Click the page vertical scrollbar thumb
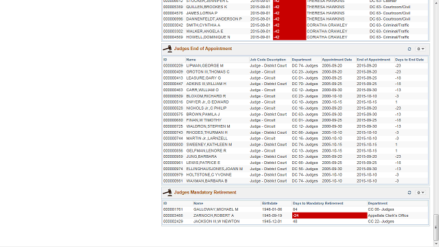Screen dimensions: 439x247 click(x=436, y=227)
